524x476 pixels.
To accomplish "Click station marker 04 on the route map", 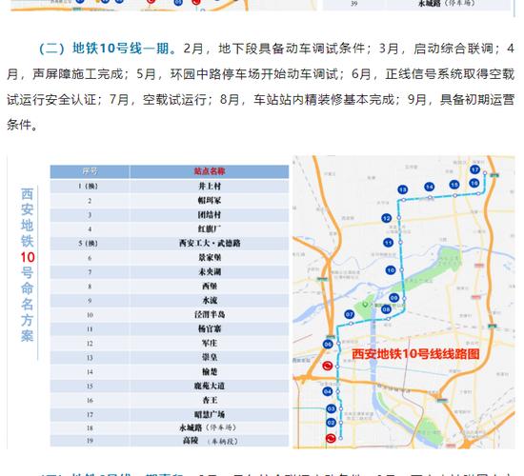I will click(328, 391).
